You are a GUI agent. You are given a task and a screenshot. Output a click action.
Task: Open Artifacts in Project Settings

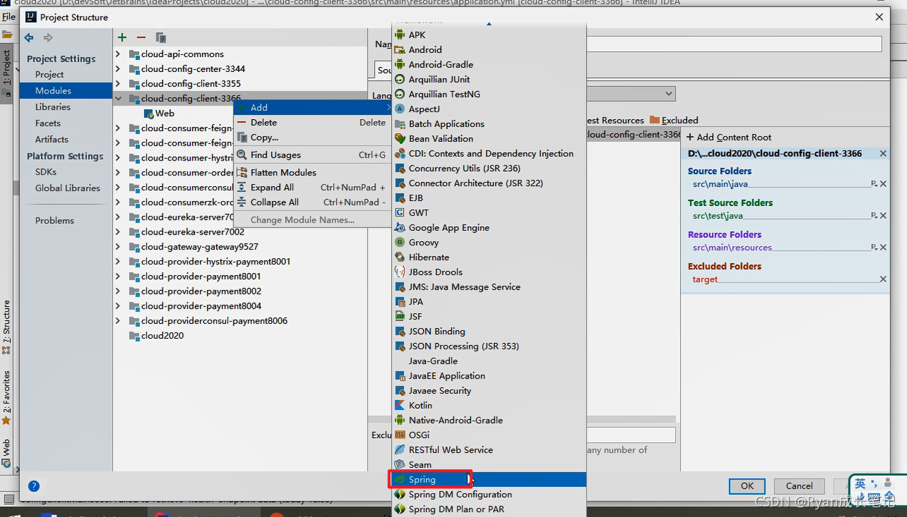51,140
